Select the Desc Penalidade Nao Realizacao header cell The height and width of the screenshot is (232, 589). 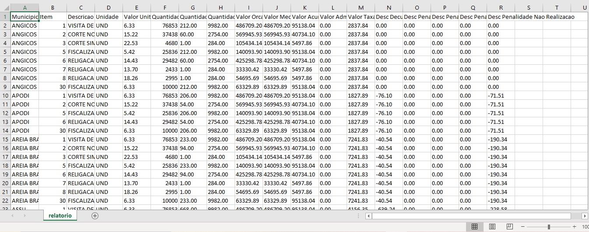(x=501, y=17)
